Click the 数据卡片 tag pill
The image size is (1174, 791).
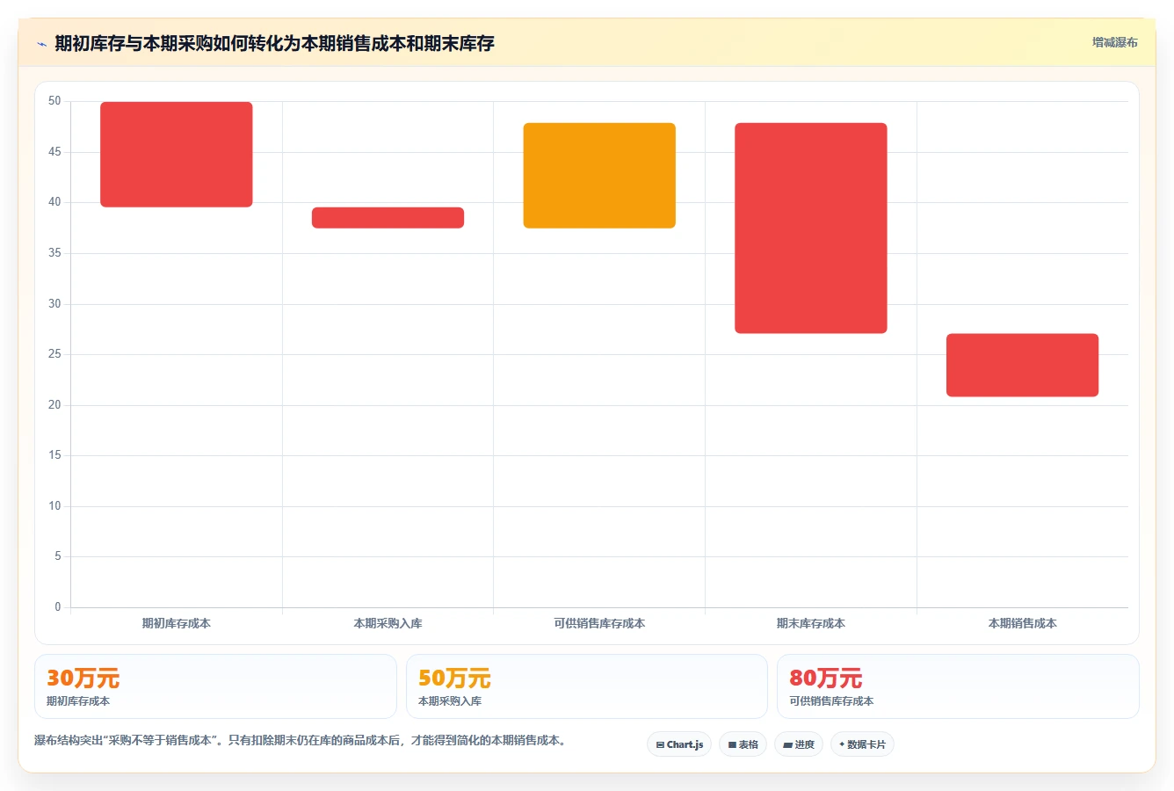pyautogui.click(x=862, y=744)
